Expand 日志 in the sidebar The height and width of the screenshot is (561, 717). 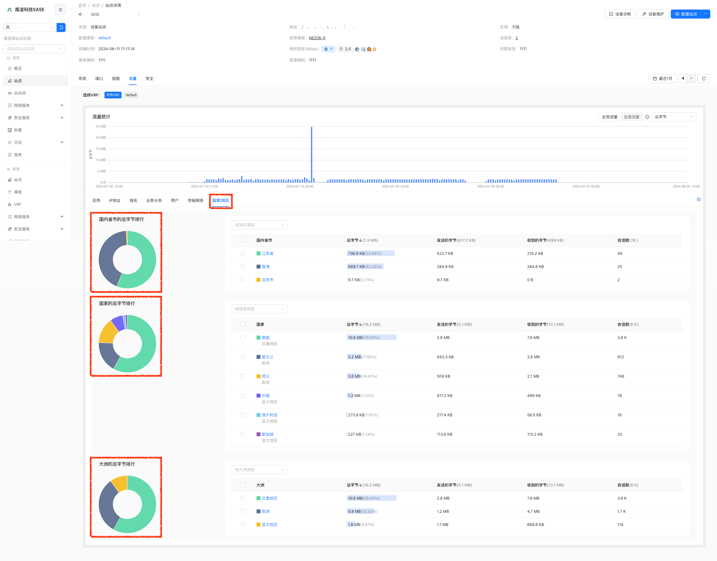[x=36, y=142]
